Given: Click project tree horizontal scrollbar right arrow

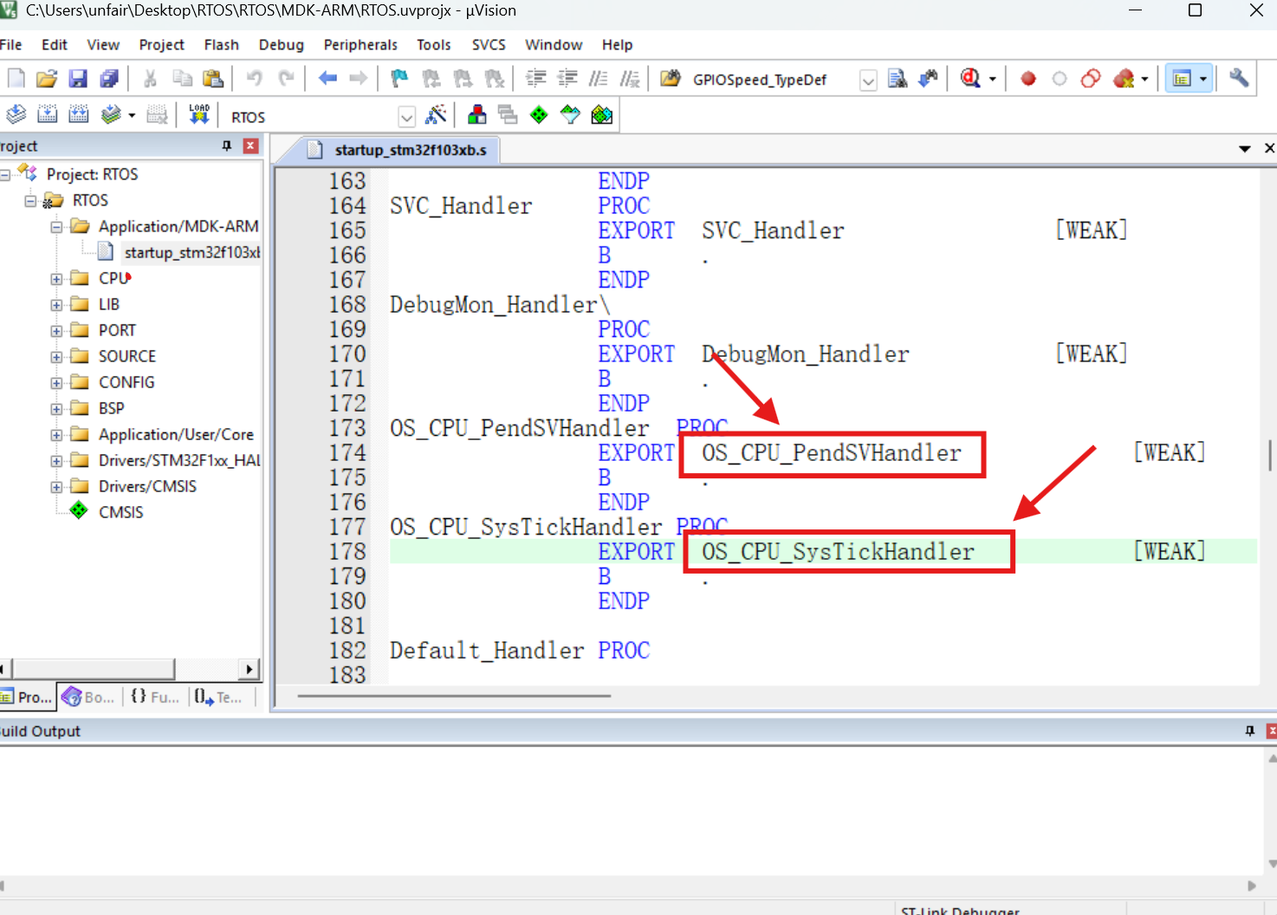Looking at the screenshot, I should pos(250,669).
